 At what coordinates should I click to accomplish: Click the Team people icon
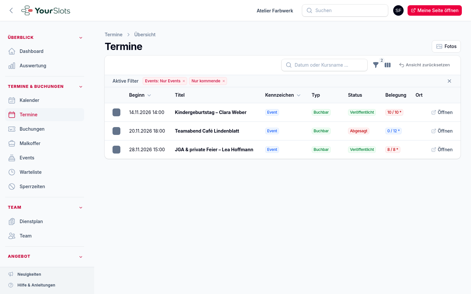coord(12,236)
